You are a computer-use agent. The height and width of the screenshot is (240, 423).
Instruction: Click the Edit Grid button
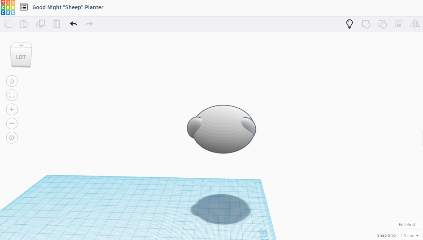407,225
